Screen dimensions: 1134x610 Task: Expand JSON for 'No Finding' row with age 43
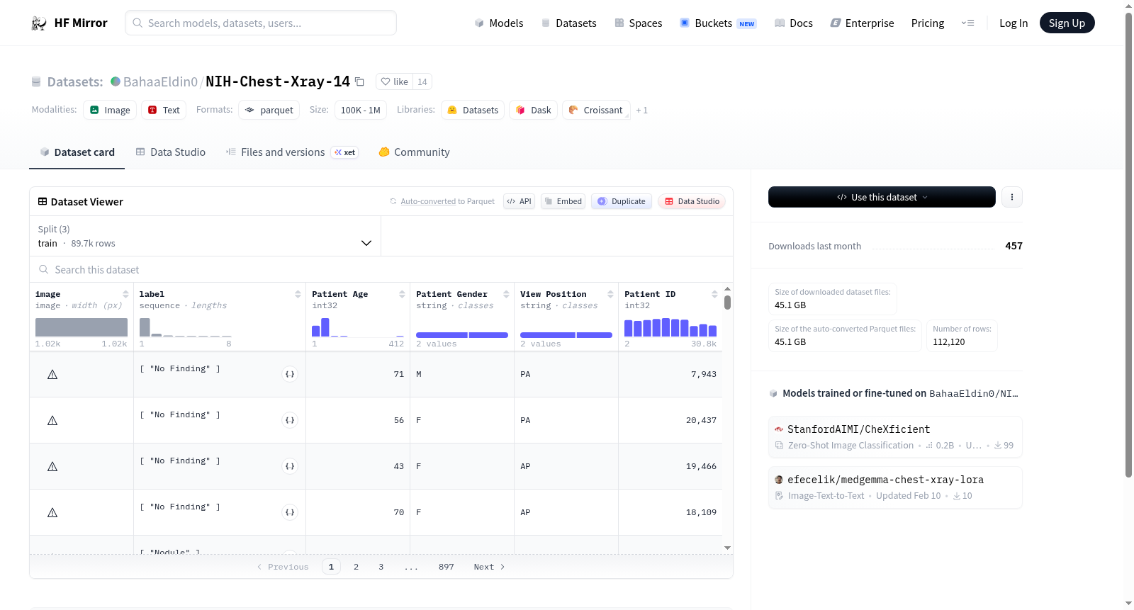[290, 466]
